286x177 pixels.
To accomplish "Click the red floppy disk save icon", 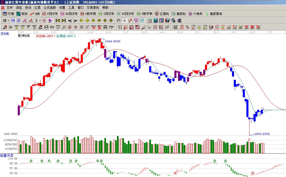I will click(x=167, y=21).
